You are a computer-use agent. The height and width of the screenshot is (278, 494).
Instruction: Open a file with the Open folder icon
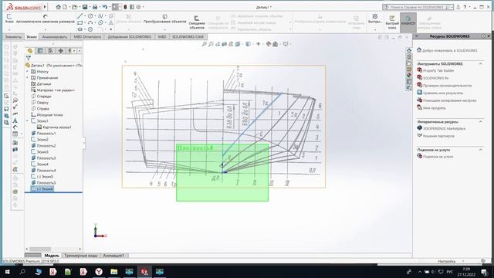(x=74, y=7)
